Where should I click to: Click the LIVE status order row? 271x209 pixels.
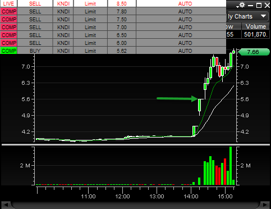coord(113,3)
